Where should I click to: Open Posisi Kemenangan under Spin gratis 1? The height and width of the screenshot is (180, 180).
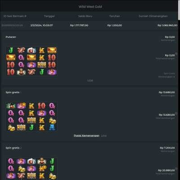86,135
